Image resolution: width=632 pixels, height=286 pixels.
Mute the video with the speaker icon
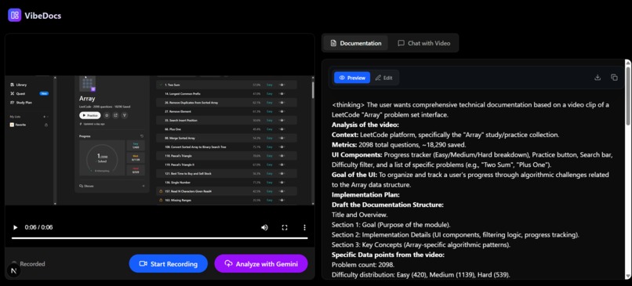(264, 227)
